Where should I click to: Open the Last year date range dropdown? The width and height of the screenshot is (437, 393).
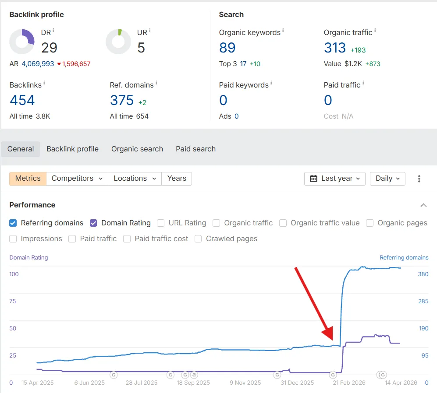pos(334,179)
